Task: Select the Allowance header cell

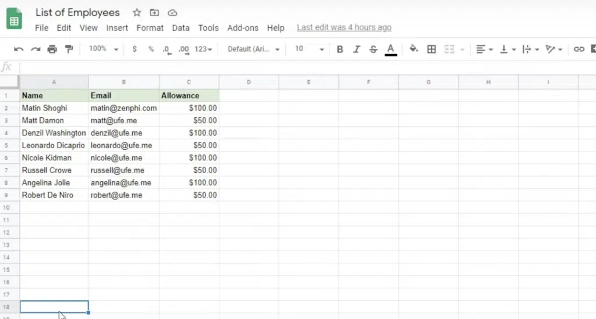Action: pyautogui.click(x=189, y=96)
